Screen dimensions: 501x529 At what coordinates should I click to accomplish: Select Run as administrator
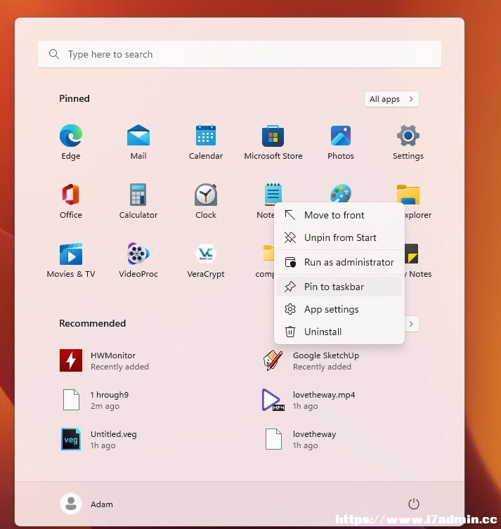[x=339, y=262]
